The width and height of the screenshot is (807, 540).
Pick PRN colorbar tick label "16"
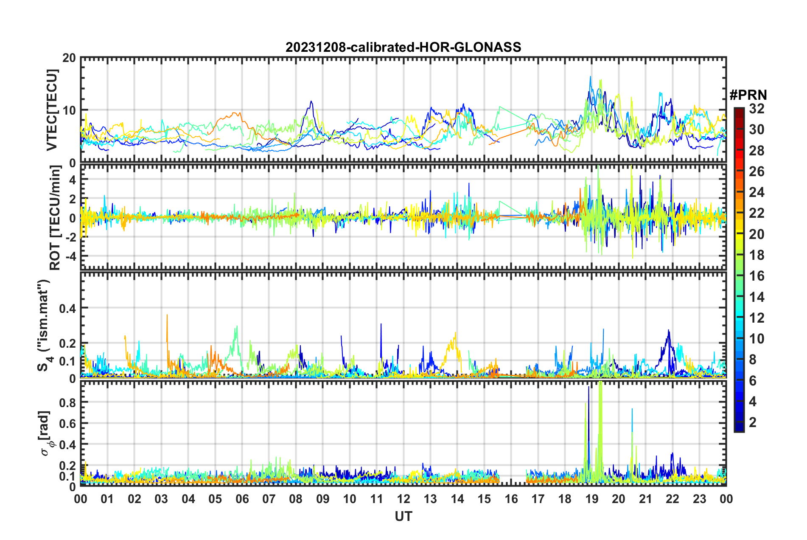click(757, 276)
